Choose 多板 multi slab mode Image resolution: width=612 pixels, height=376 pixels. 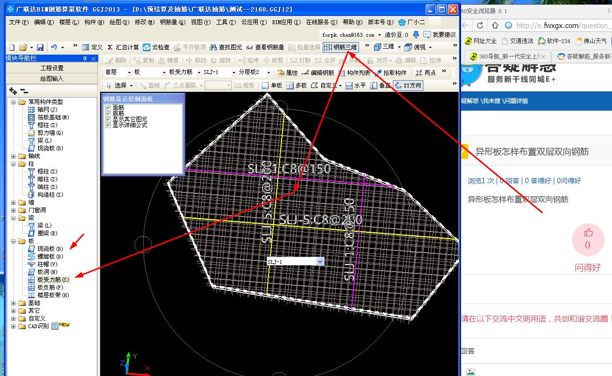tap(296, 86)
